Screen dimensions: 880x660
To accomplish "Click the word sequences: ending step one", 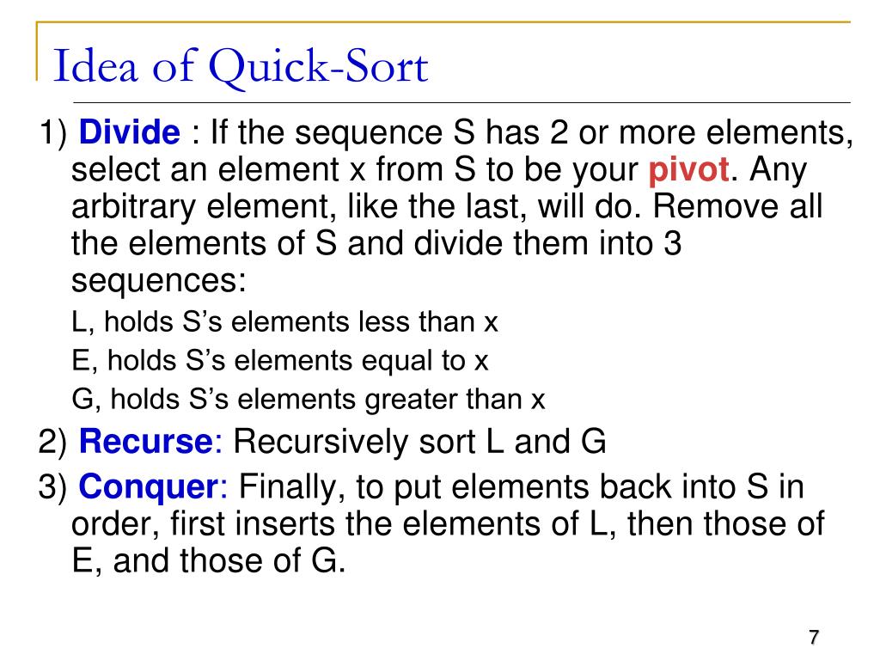I will pyautogui.click(x=159, y=281).
